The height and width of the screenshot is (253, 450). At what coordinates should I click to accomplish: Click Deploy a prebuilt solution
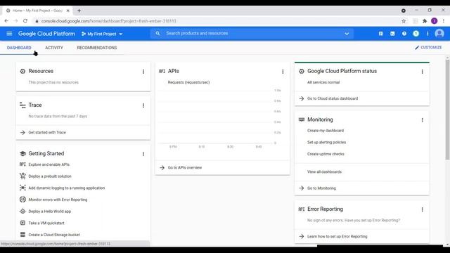click(50, 176)
